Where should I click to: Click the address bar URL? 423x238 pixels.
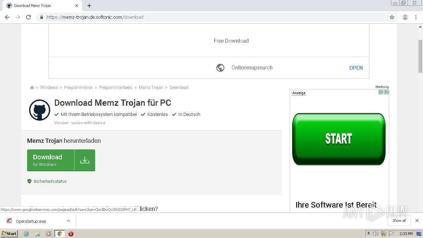[x=95, y=17]
